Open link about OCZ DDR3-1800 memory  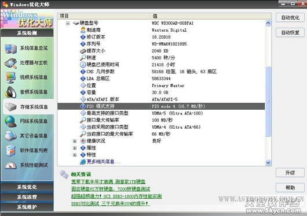[116, 196]
